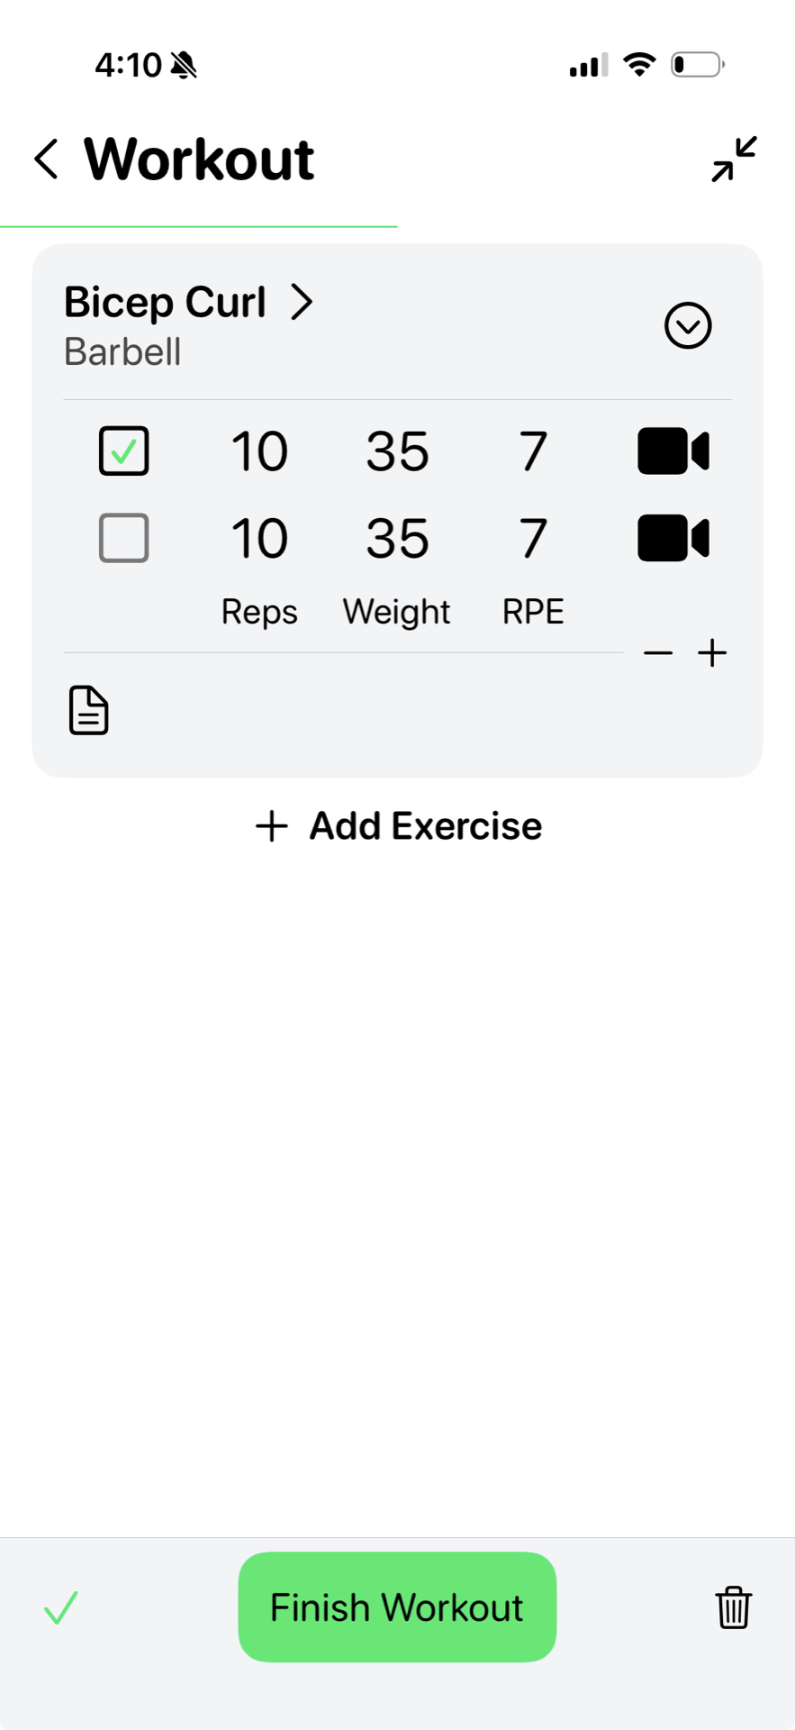This screenshot has width=795, height=1730.
Task: Tap Add Exercise
Action: click(x=398, y=825)
